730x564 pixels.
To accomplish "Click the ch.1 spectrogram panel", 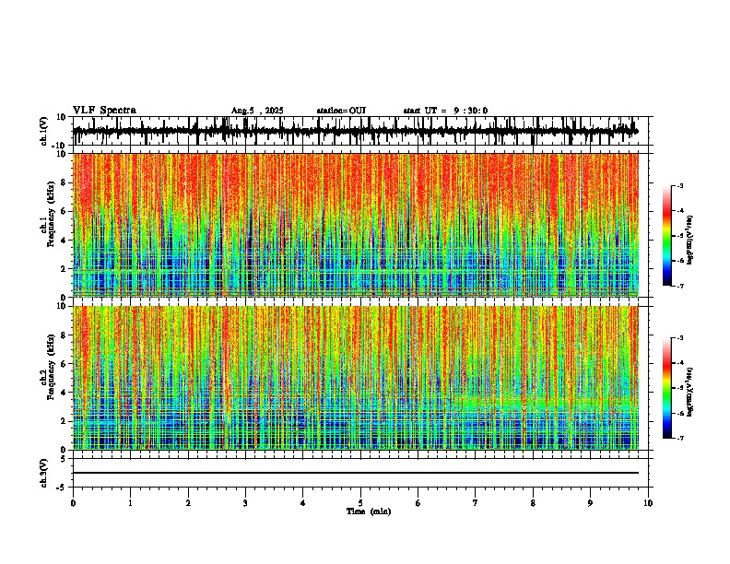I will pyautogui.click(x=355, y=225).
